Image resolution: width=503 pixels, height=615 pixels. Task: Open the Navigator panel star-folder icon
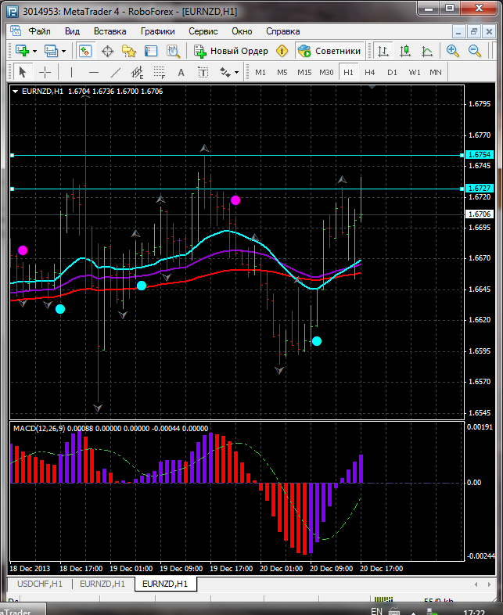[x=129, y=51]
